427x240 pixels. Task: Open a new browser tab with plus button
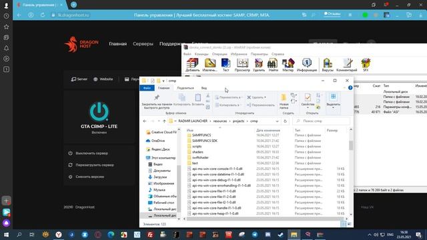point(73,5)
